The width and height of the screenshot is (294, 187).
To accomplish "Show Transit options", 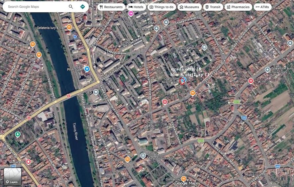I will [x=213, y=7].
